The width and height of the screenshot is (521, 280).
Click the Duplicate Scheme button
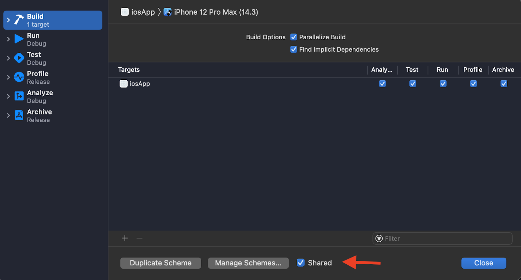click(160, 263)
